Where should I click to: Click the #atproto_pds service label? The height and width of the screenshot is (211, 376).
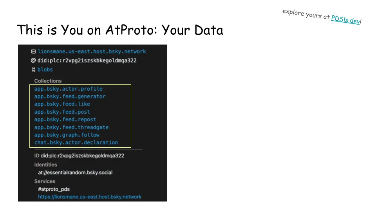coord(54,189)
